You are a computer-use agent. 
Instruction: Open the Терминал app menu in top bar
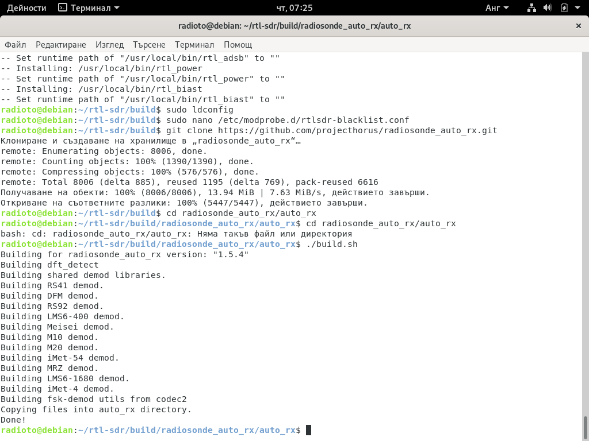click(89, 8)
